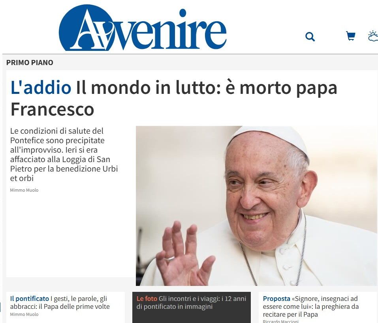Open the Pope Francesco waving photo
Image resolution: width=378 pixels, height=323 pixels.
[x=256, y=206]
